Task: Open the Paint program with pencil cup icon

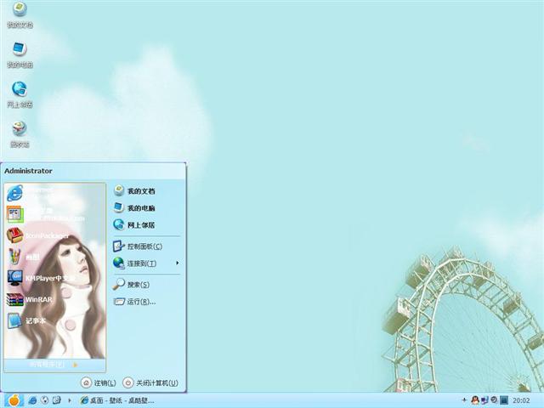Action: coord(55,257)
